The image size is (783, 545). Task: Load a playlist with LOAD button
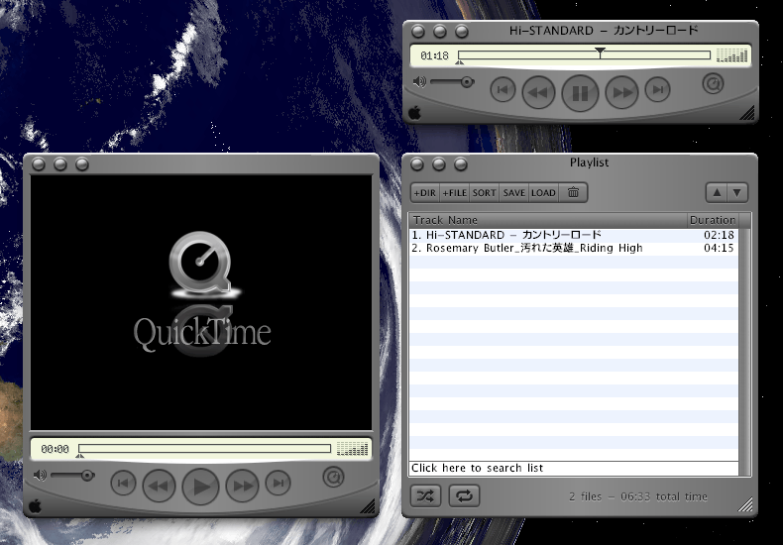pos(543,193)
